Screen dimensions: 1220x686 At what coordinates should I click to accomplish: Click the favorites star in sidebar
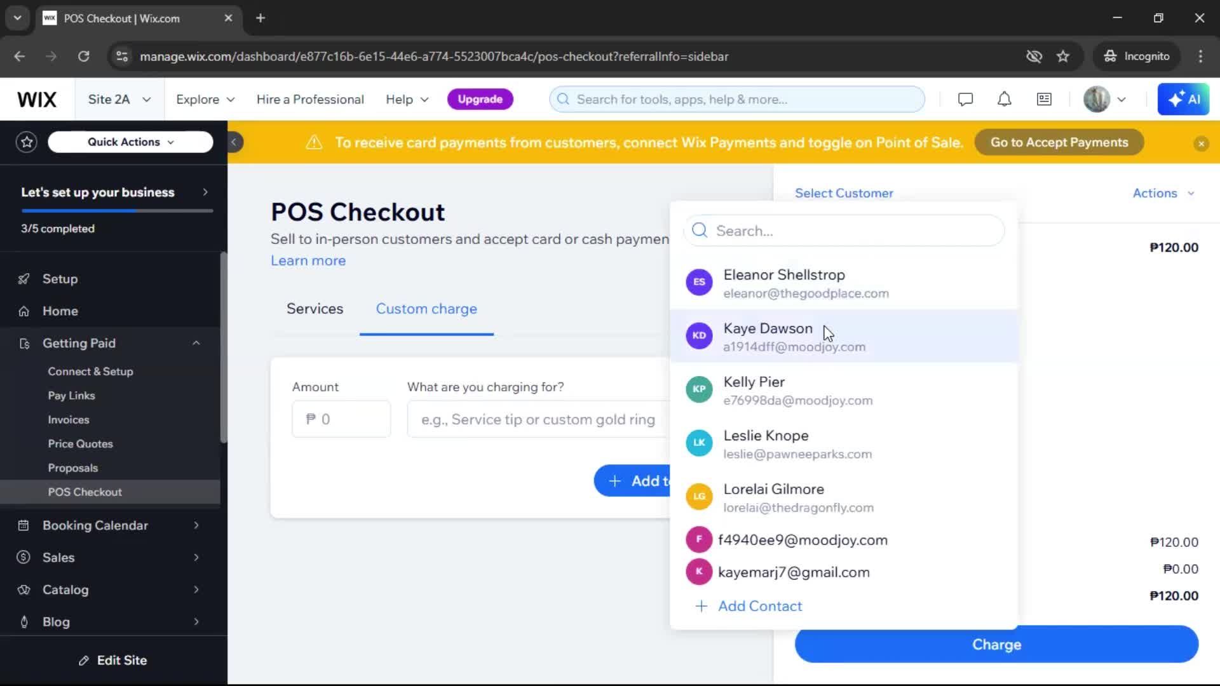(x=27, y=142)
